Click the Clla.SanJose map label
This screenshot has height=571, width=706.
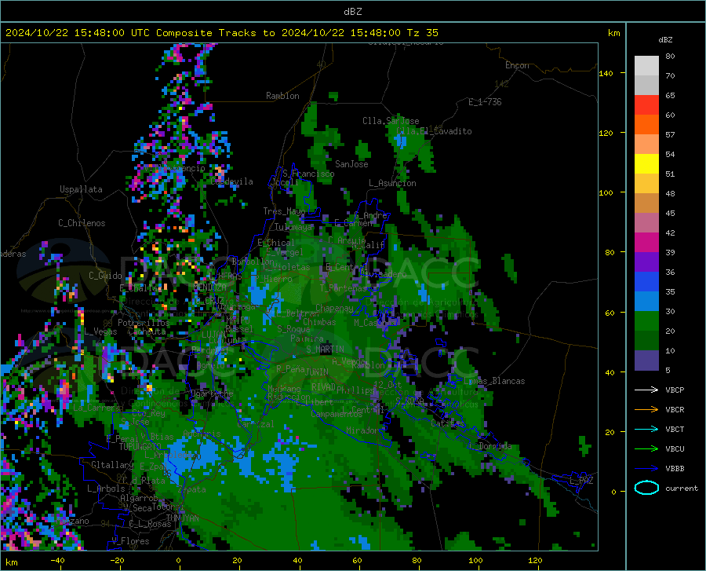391,121
